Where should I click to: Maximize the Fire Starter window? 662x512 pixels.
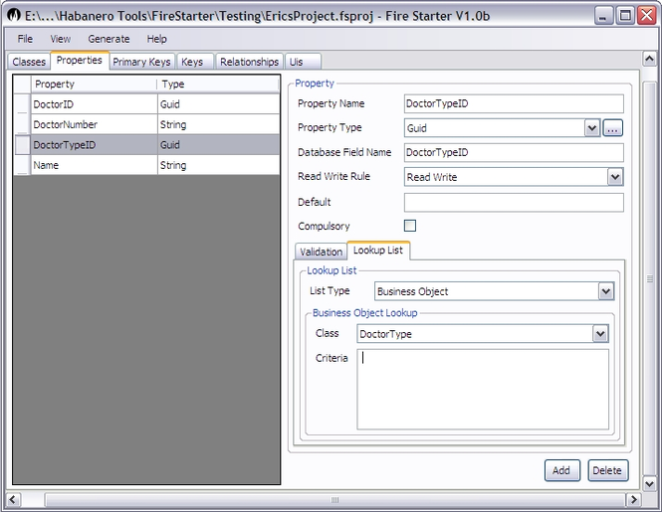pyautogui.click(x=625, y=16)
